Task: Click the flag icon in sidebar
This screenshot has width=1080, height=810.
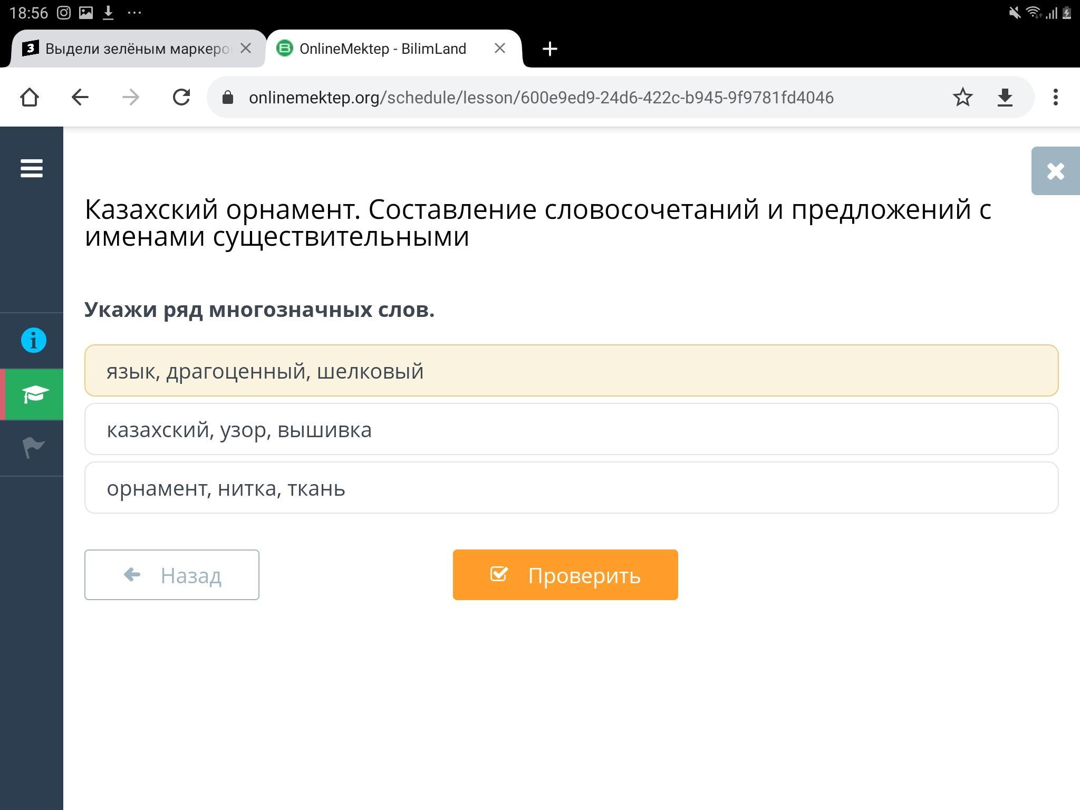Action: (x=33, y=448)
